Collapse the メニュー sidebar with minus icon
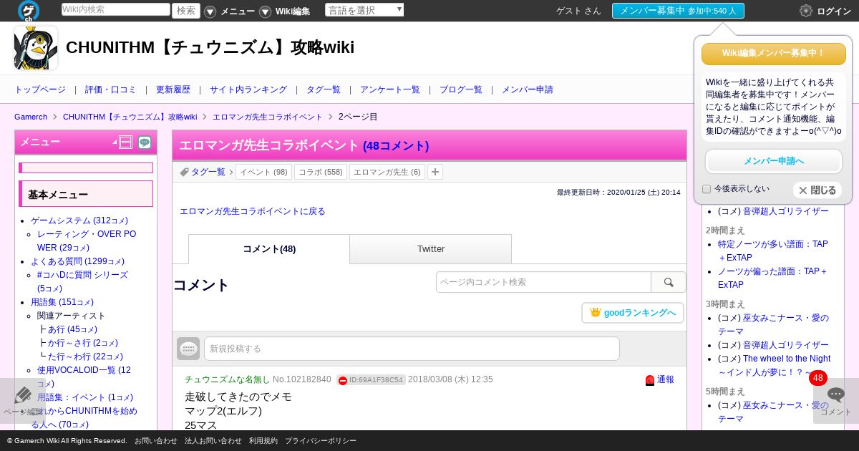The height and width of the screenshot is (451, 859). coord(126,142)
